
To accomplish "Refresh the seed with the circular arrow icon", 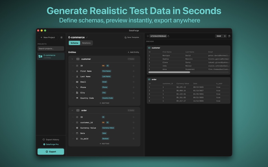I will coord(169,36).
